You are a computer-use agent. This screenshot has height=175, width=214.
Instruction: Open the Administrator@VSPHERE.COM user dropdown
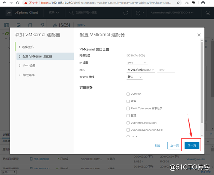pos(172,13)
